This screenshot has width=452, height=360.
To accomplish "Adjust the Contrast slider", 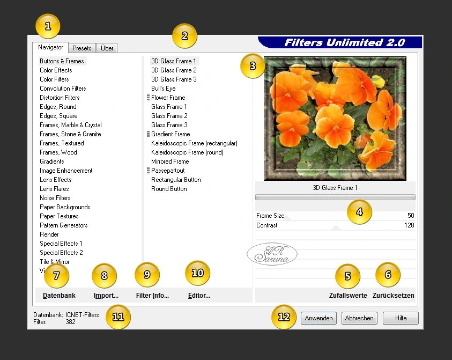I will point(335,226).
